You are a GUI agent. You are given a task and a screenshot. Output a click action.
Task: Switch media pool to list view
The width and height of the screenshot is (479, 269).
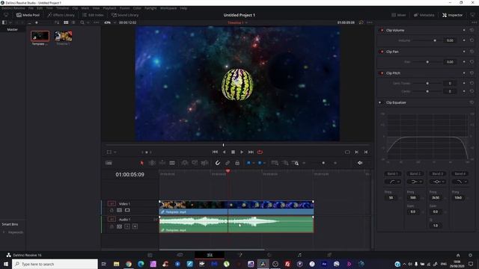73,22
